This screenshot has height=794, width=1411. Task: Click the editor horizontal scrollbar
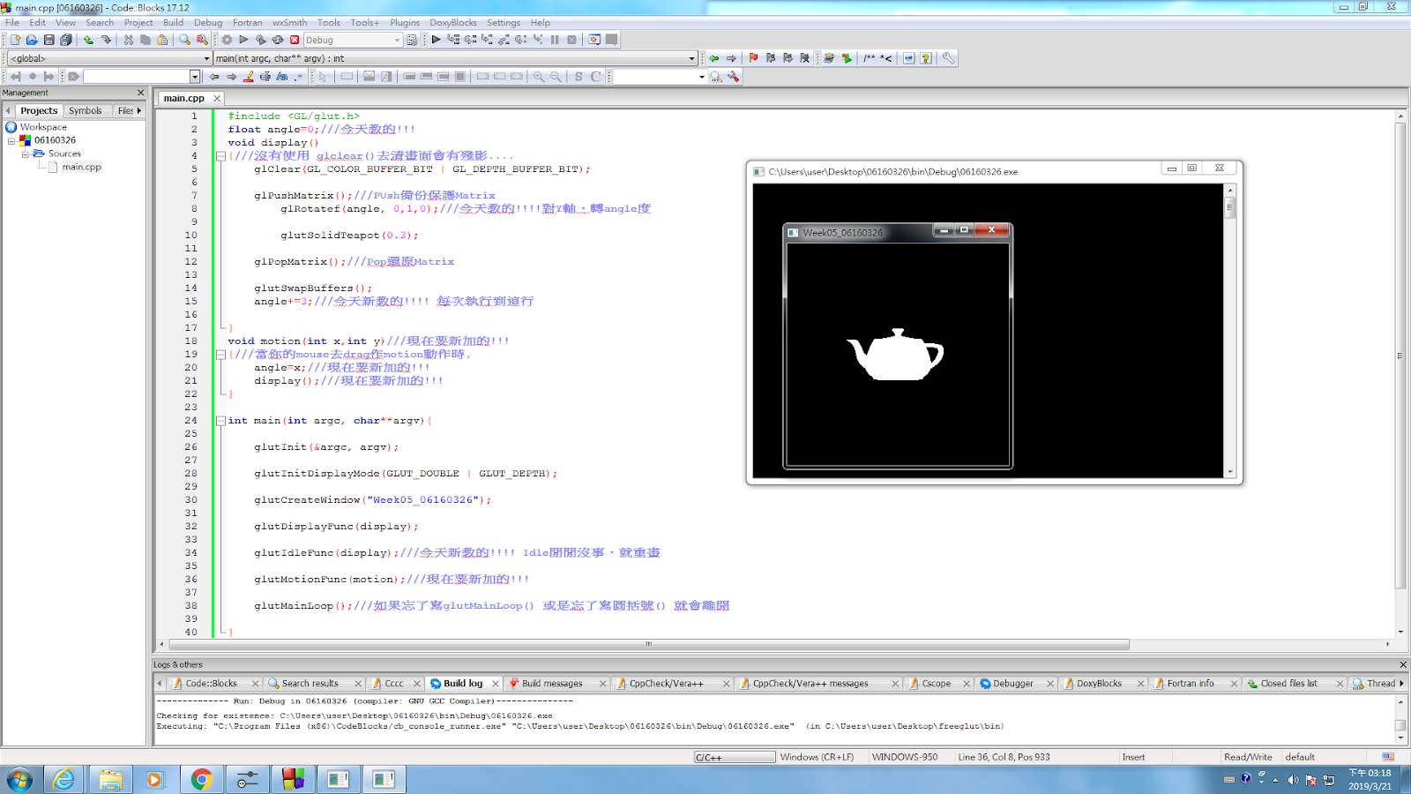[x=647, y=645]
